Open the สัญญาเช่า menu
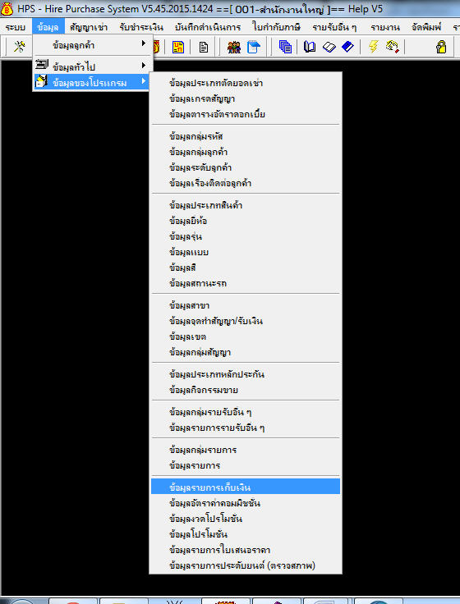 point(89,27)
